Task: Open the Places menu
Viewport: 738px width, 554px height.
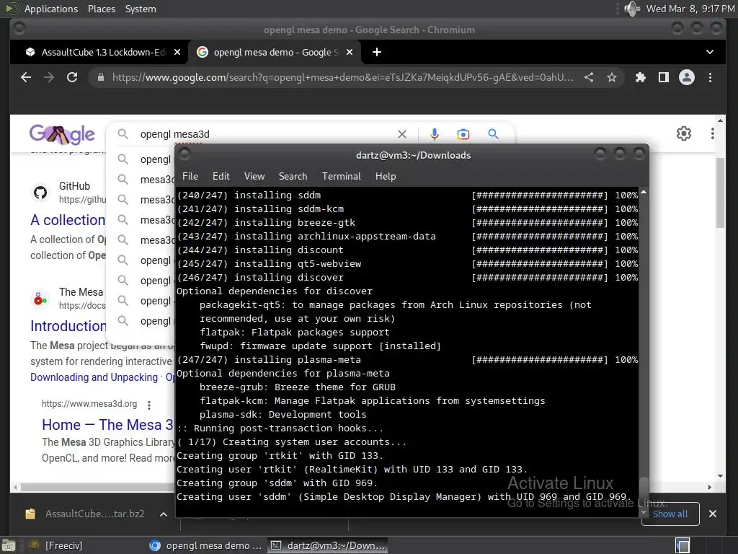Action: tap(101, 9)
